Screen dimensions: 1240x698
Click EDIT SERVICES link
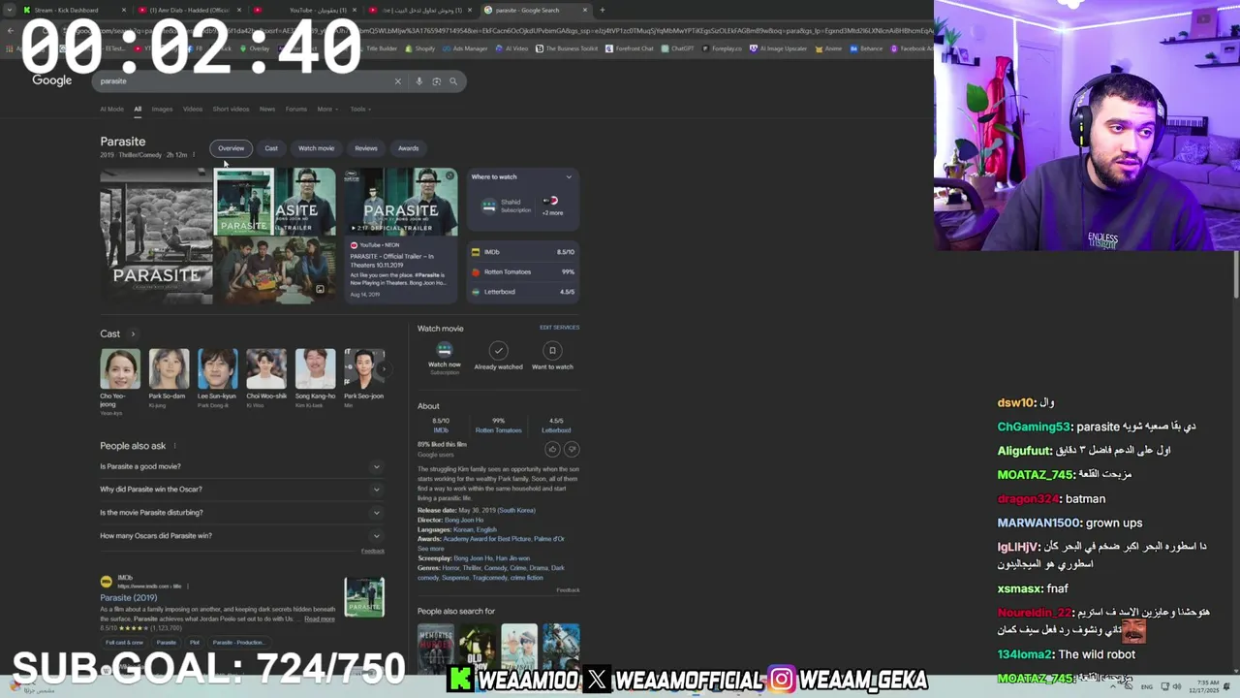pos(559,328)
